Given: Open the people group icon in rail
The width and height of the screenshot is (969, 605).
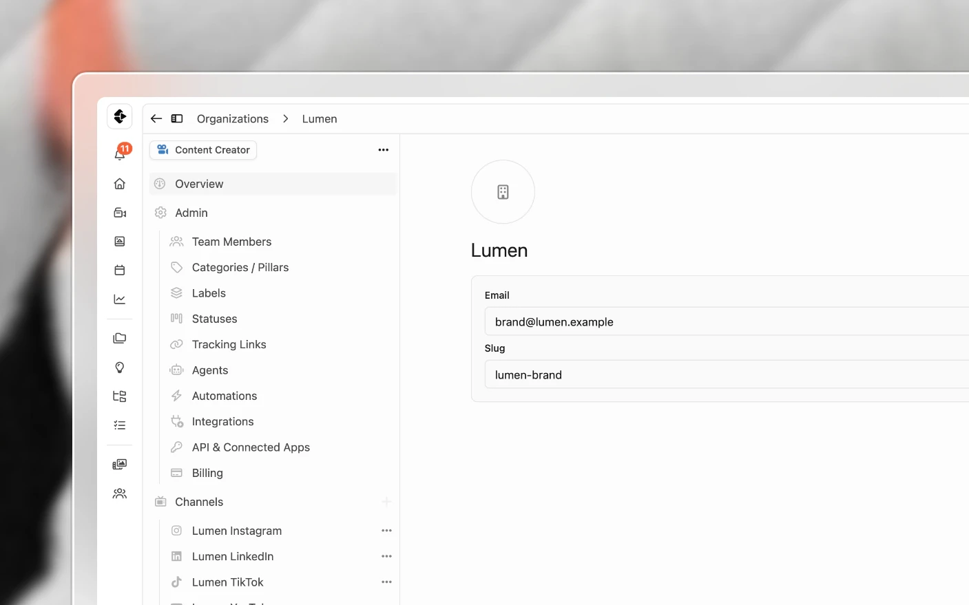Looking at the screenshot, I should [x=120, y=493].
